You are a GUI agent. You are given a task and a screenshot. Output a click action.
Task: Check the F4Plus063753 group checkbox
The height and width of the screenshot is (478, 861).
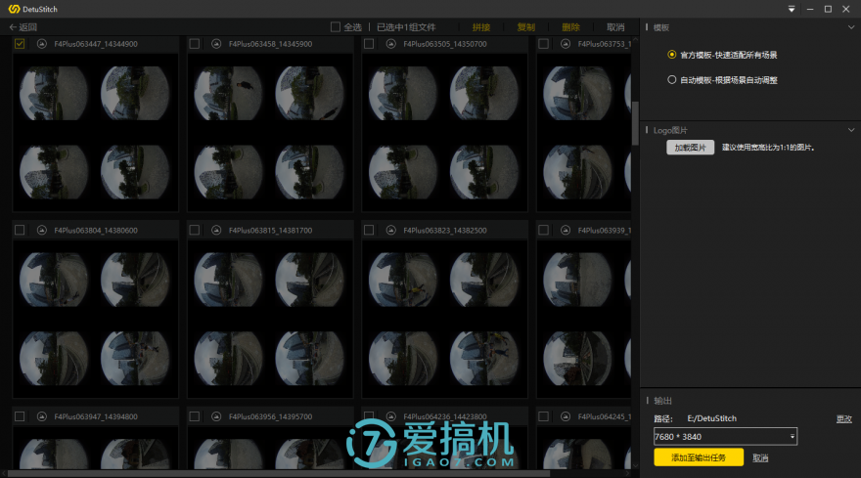[x=544, y=44]
